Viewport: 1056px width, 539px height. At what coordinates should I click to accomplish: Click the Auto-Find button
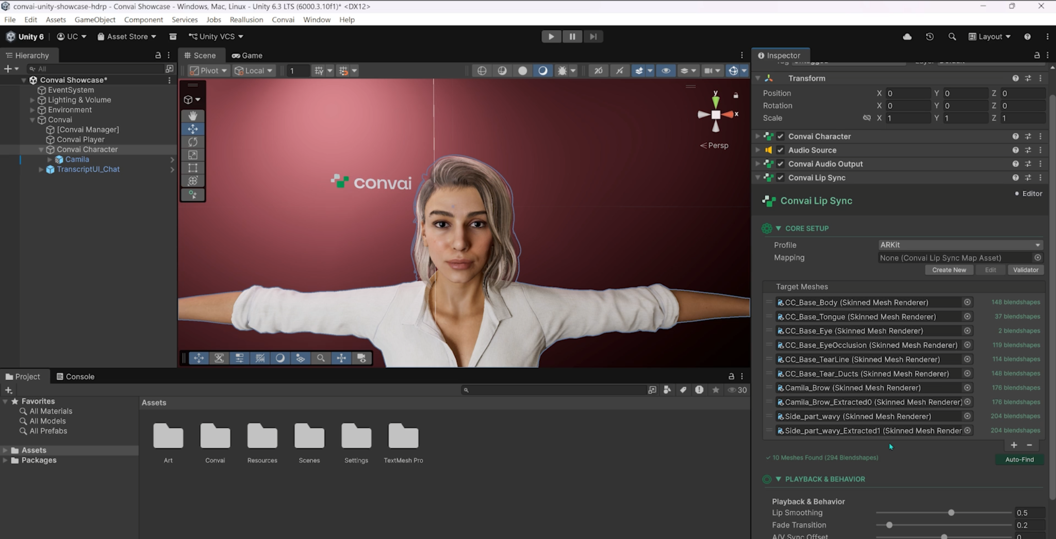pyautogui.click(x=1019, y=460)
